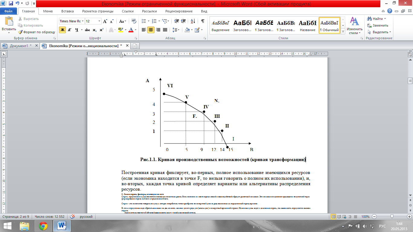Open the Вставка ribbon tab
The height and width of the screenshot is (232, 413).
coord(67,11)
